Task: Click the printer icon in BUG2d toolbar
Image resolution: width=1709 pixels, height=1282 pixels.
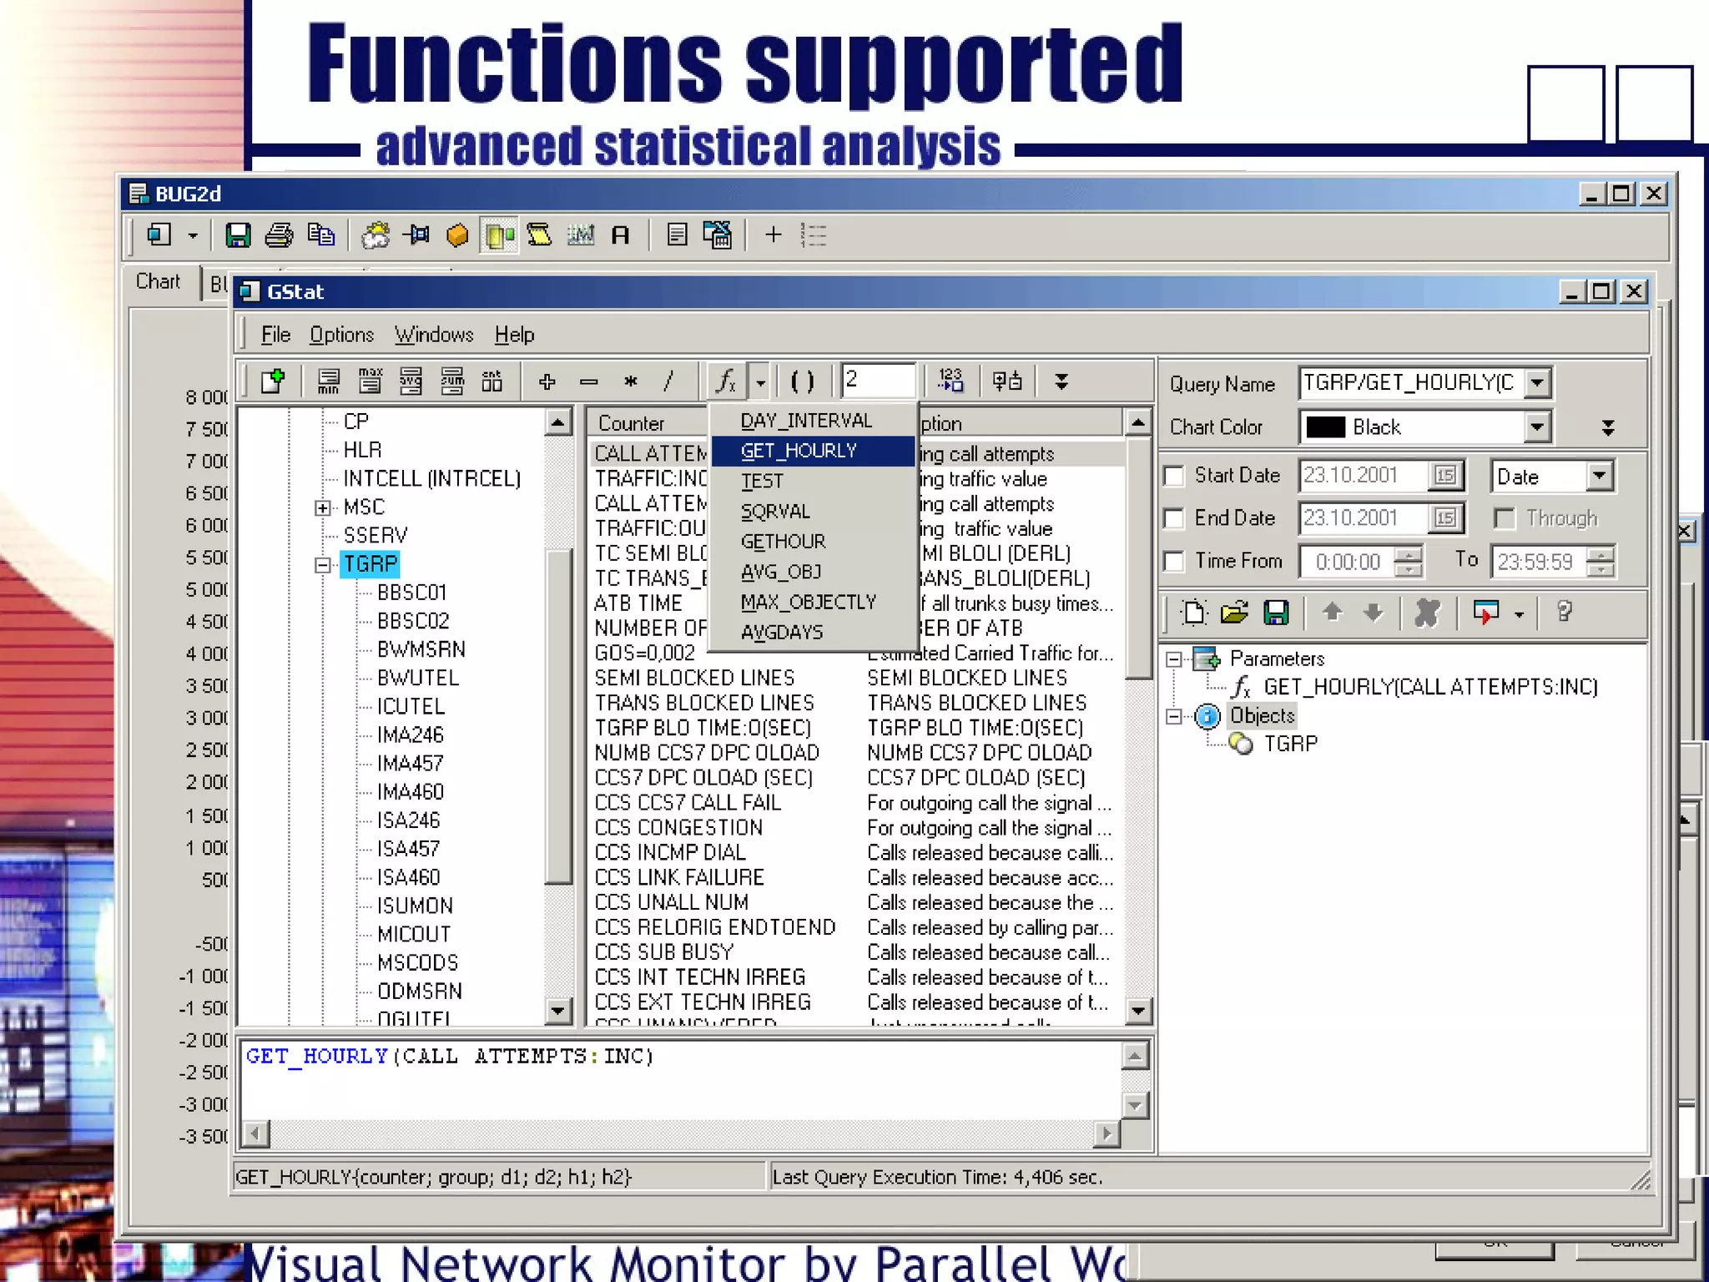Action: 279,235
